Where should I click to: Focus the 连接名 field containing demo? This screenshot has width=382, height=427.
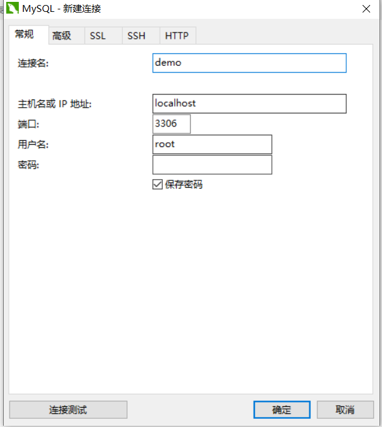coord(249,63)
